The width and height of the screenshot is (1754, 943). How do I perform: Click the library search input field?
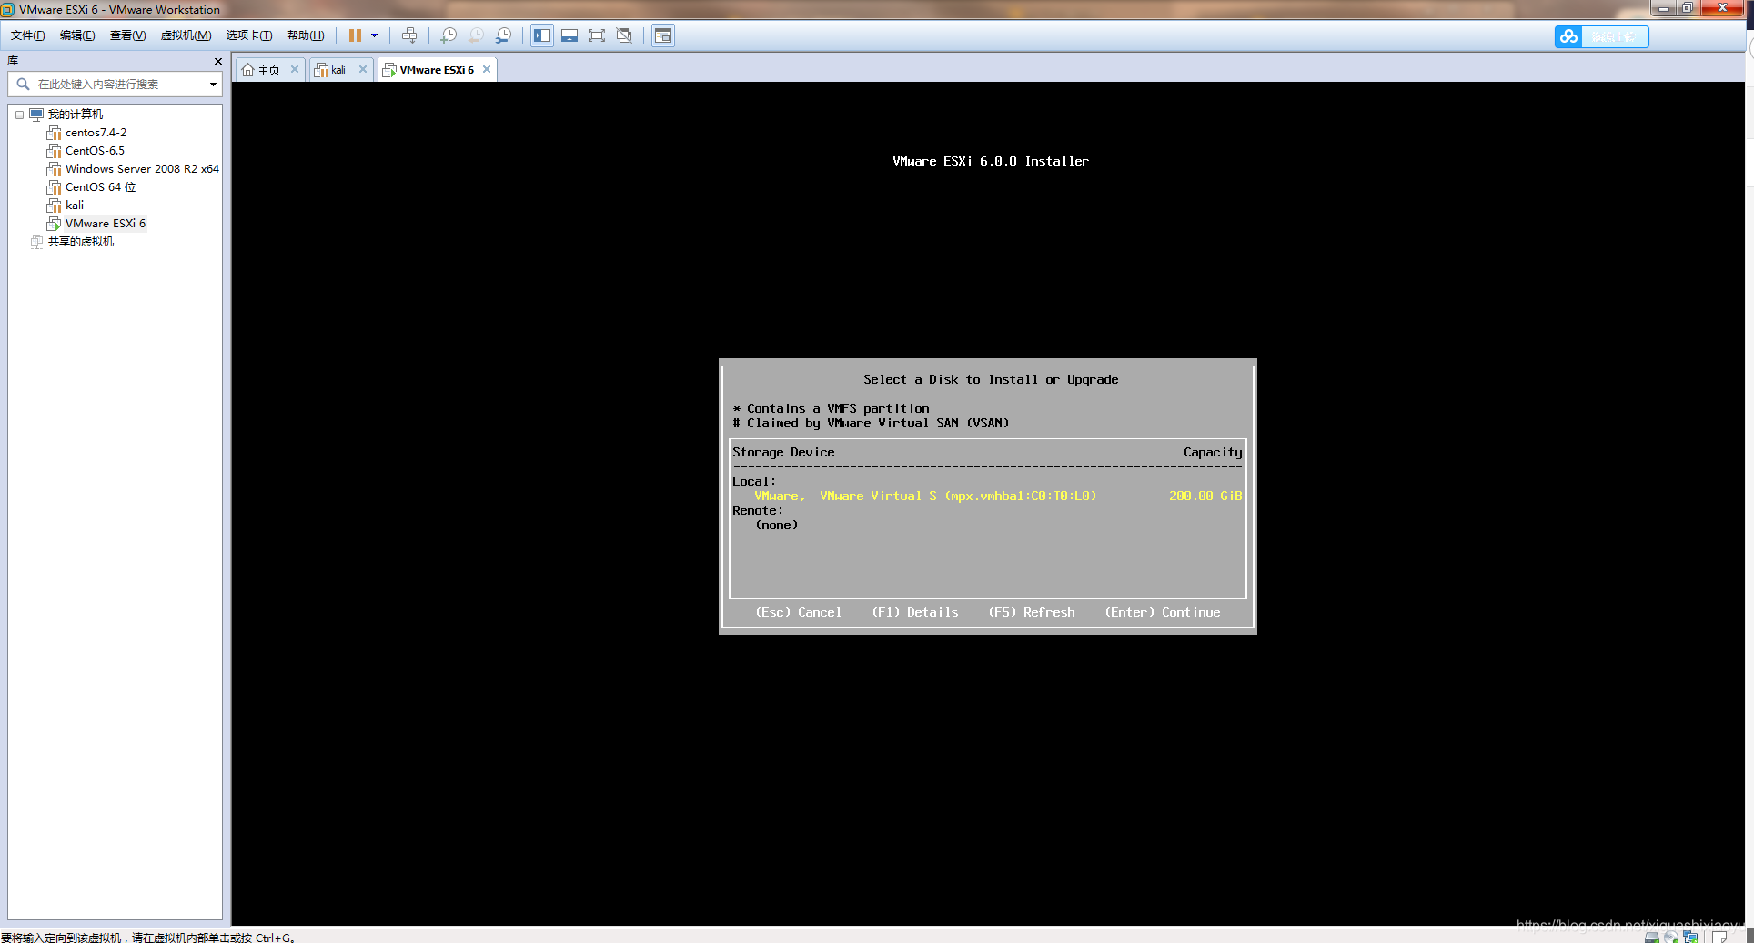coord(116,84)
